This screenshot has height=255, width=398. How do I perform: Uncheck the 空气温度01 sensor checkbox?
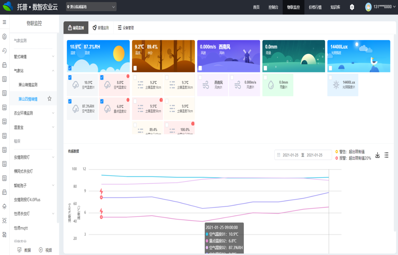click(70, 78)
